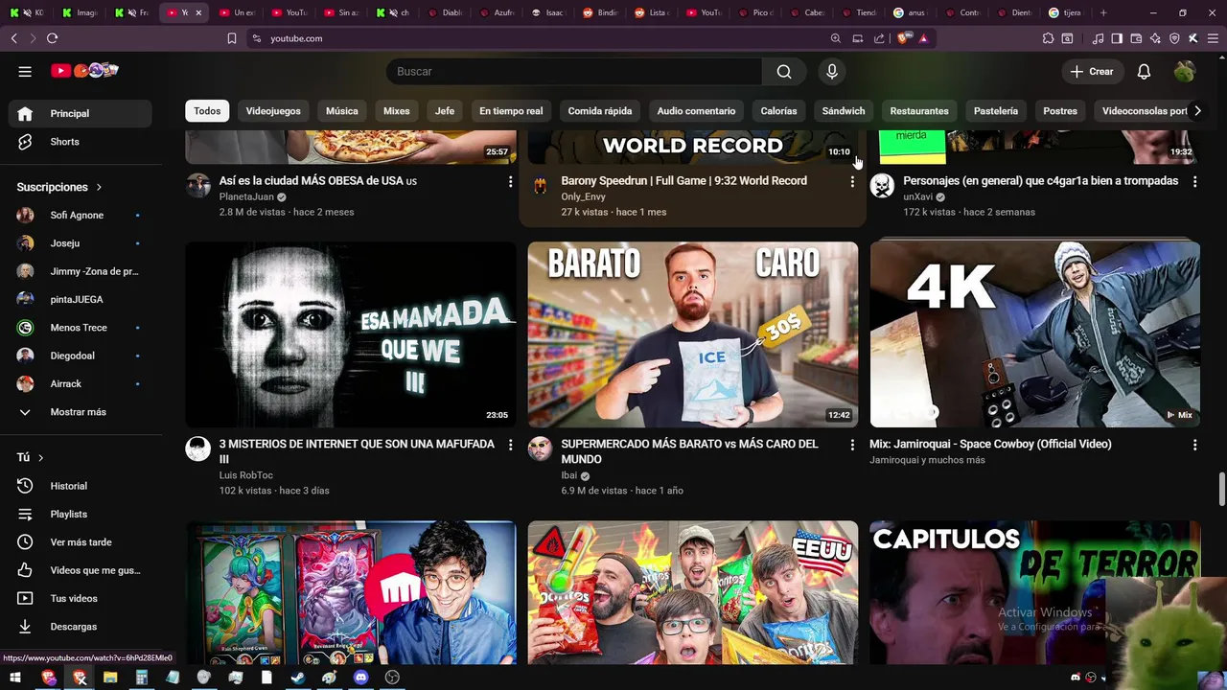Open pintaJUEGA channel subscription
This screenshot has height=690, width=1227.
[x=81, y=300]
